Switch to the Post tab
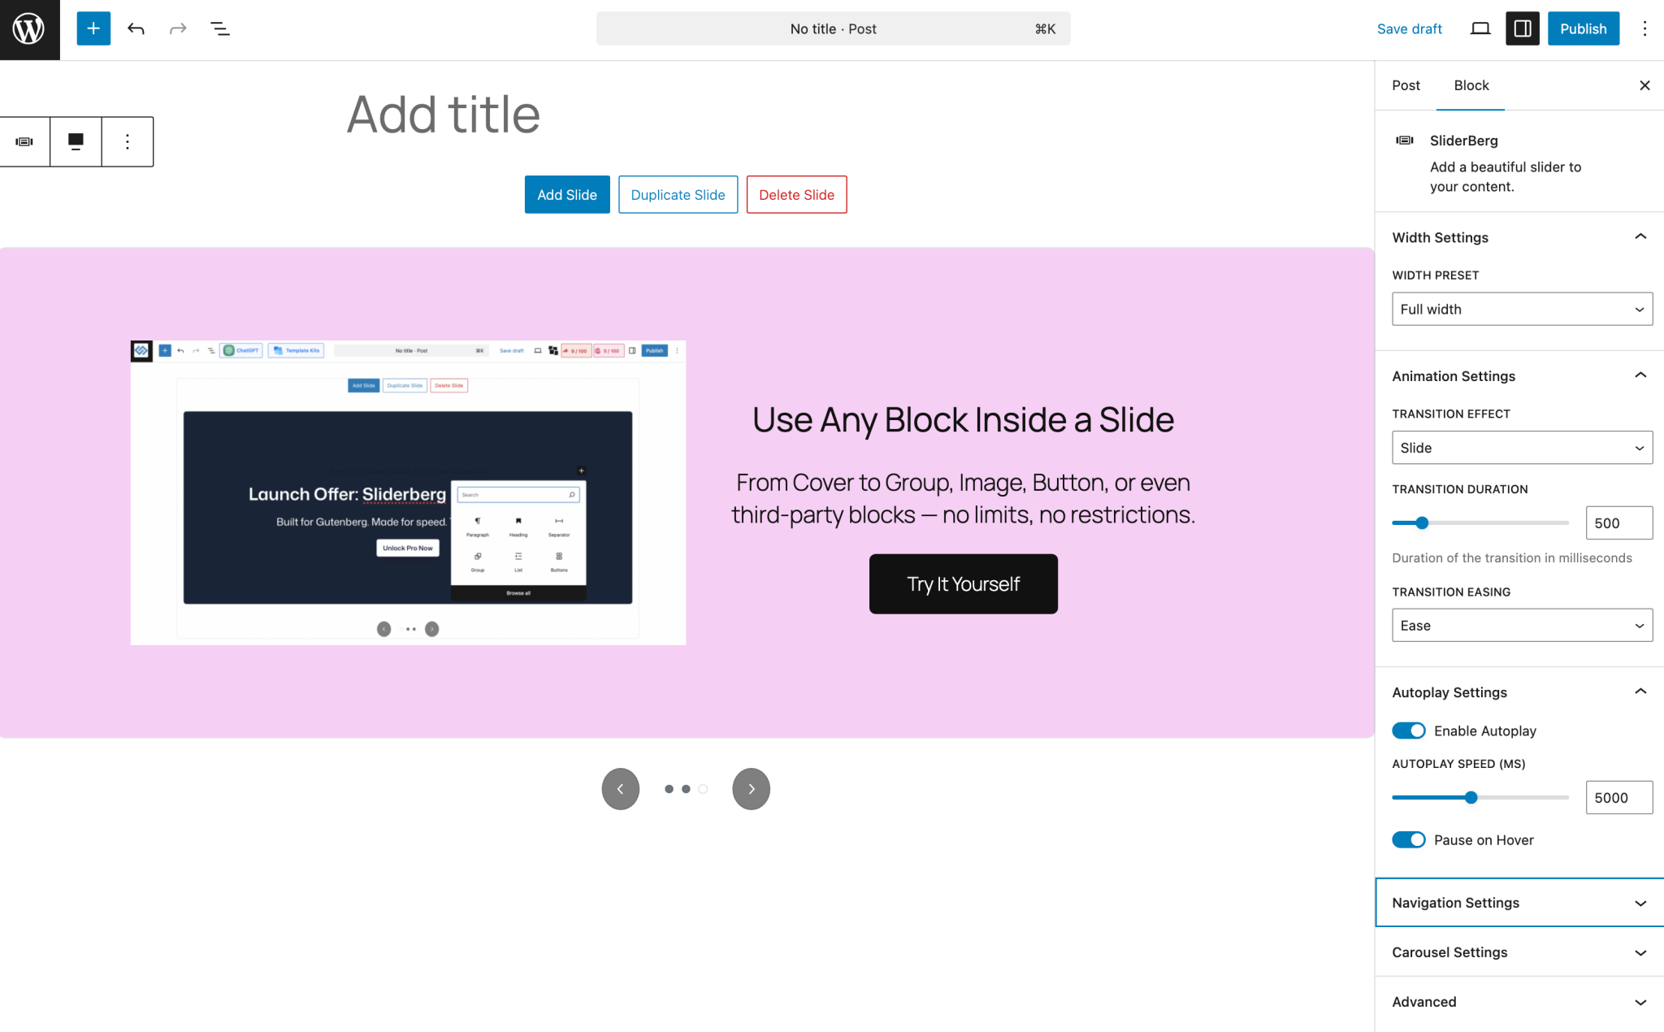1664x1032 pixels. [x=1406, y=85]
